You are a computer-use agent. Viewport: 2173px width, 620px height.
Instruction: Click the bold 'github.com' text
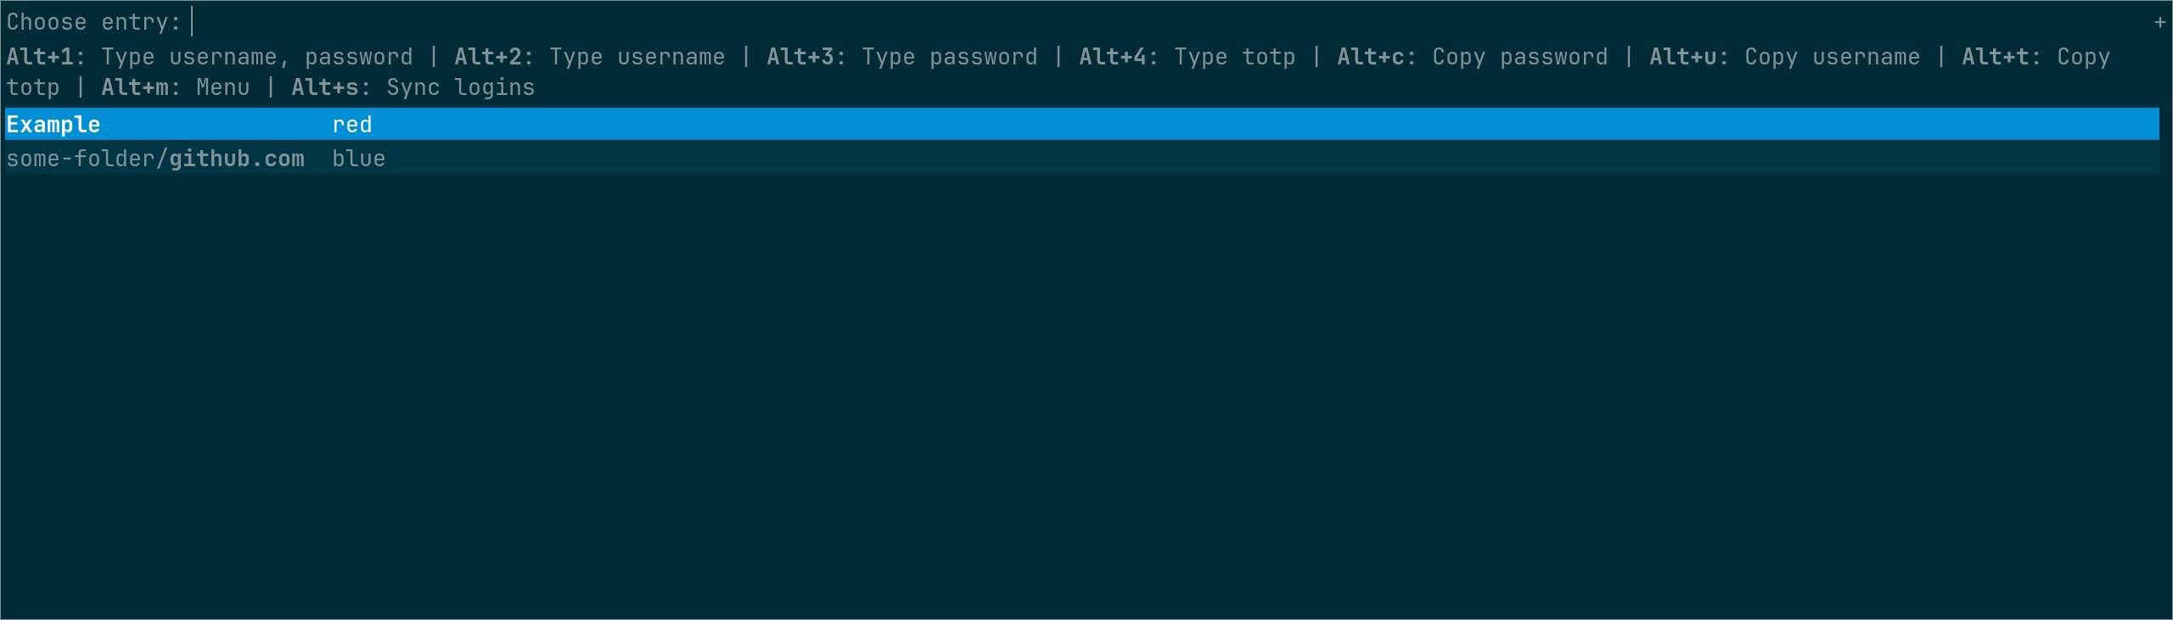(236, 159)
